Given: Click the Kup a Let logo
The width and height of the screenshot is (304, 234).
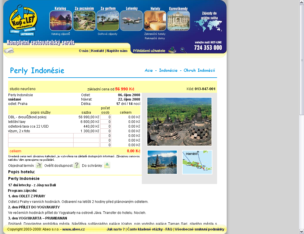Looking at the screenshot, I should [x=23, y=20].
